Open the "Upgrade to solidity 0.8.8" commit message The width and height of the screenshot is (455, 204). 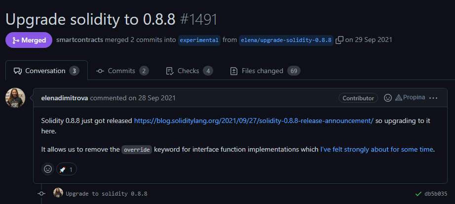[107, 194]
